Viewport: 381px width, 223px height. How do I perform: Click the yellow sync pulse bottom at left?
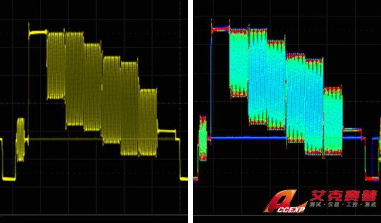pos(9,179)
